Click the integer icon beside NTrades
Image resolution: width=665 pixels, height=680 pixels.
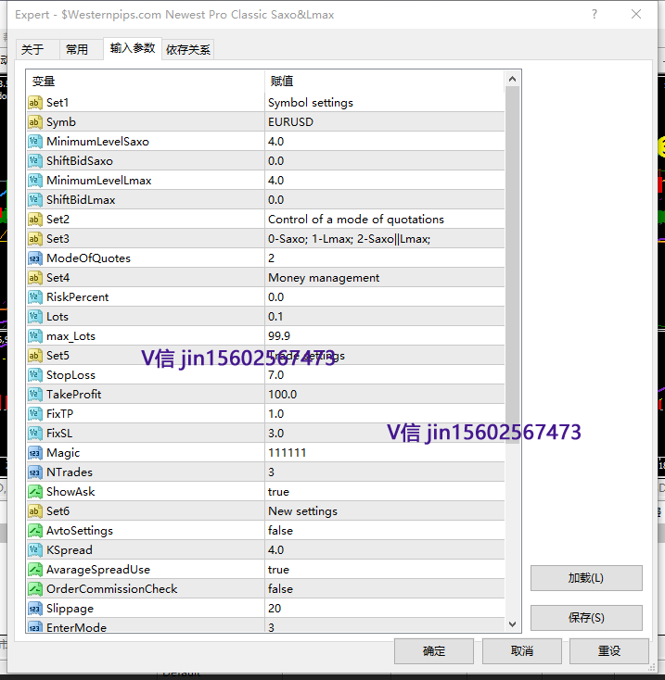point(35,472)
